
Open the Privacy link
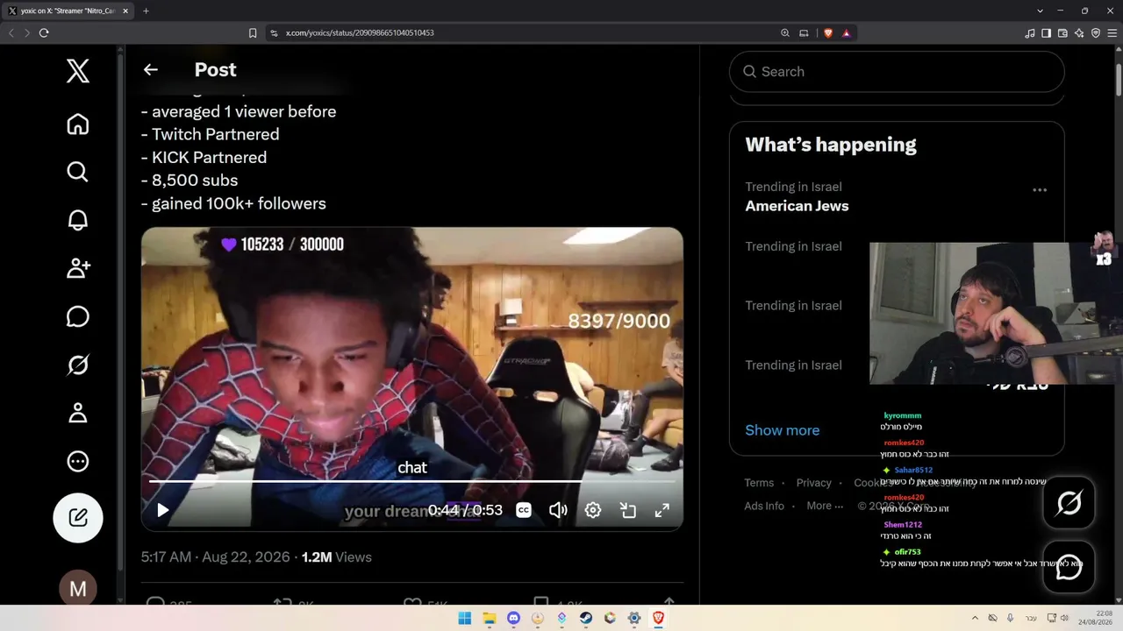pyautogui.click(x=813, y=483)
